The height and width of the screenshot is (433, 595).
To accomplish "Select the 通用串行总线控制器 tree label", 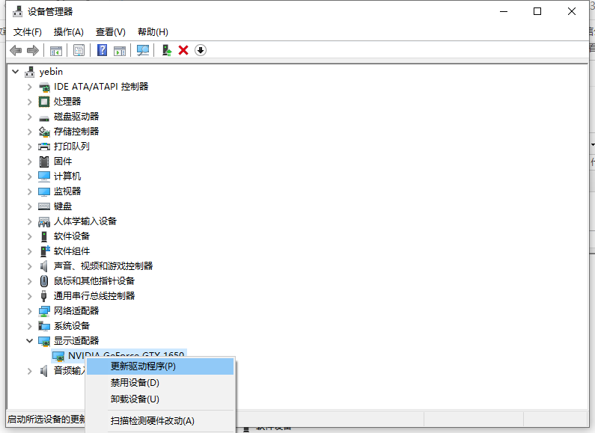I will [x=94, y=295].
